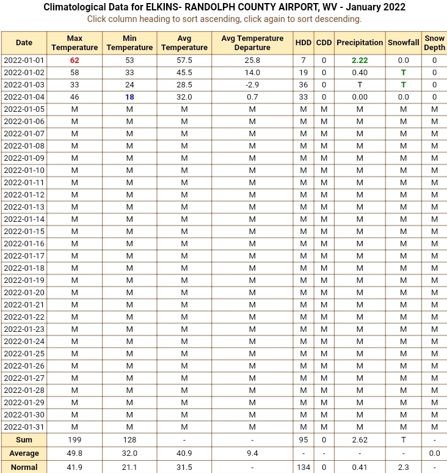Viewport: 447px width, 473px height.
Task: Select the sum max temperature value 199
Action: 74,440
